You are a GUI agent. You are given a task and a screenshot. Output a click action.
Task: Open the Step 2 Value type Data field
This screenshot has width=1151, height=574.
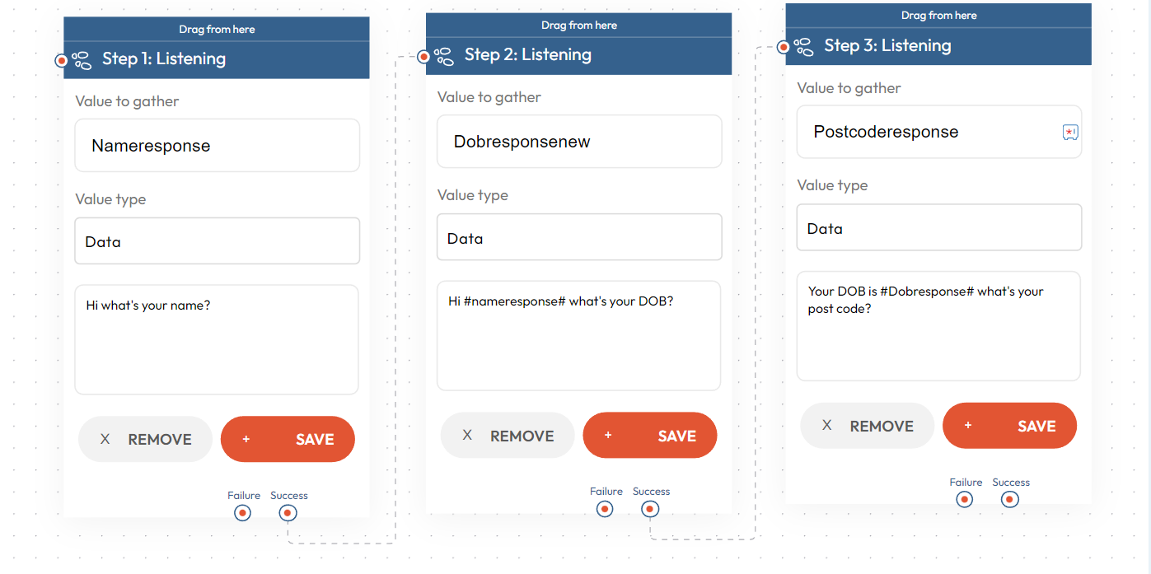pos(579,237)
